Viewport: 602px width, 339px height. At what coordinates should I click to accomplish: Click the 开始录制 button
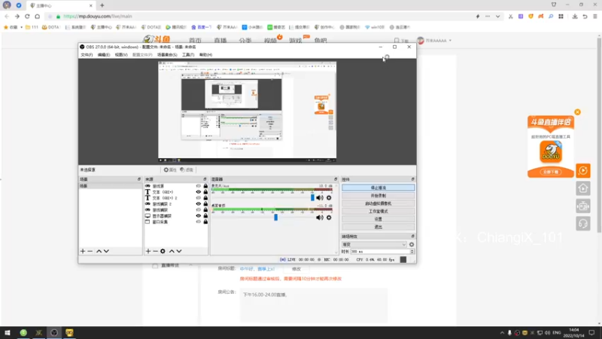(379, 196)
